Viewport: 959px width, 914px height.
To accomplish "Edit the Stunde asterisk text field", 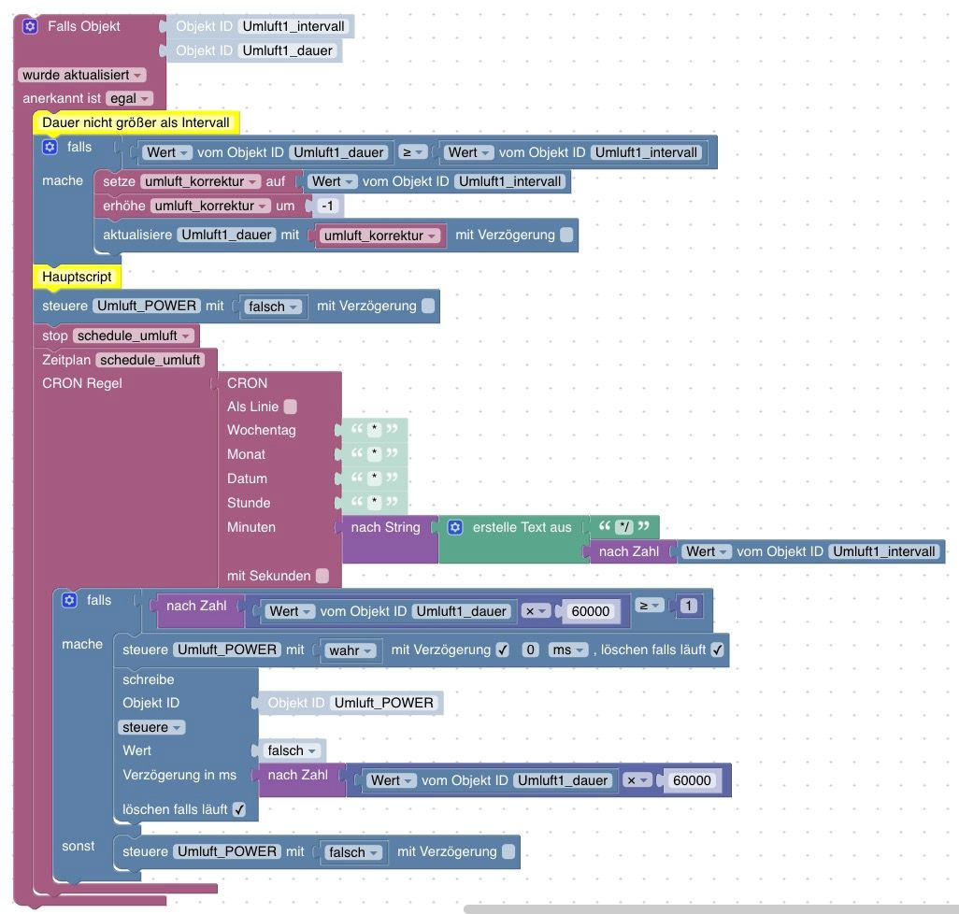I will (374, 502).
